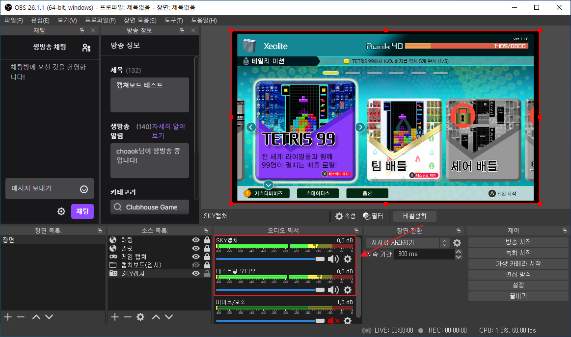This screenshot has width=571, height=337.
Task: Pop out the 방송 정보 dock panel
Action: pos(182,30)
